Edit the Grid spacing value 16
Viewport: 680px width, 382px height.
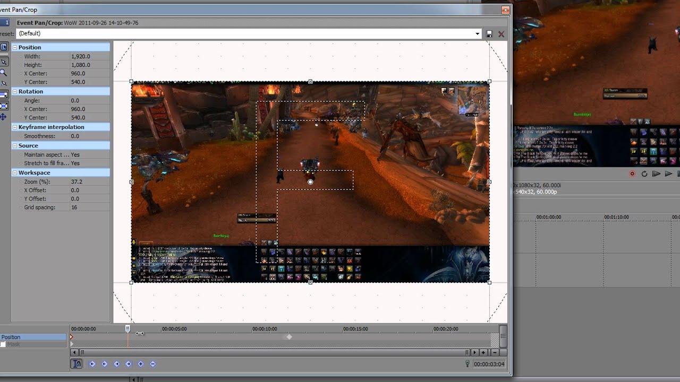coord(89,207)
